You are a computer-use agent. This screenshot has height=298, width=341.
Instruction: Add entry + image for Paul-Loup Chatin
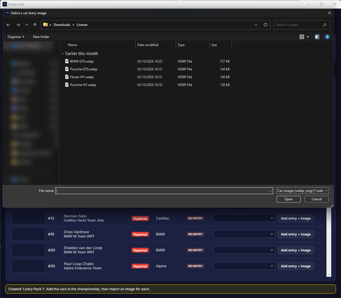pos(296,266)
